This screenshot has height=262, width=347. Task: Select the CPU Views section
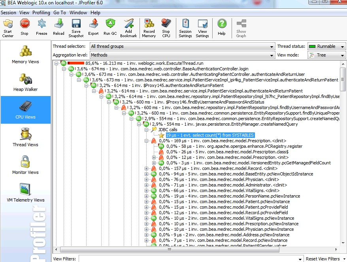pos(25,110)
